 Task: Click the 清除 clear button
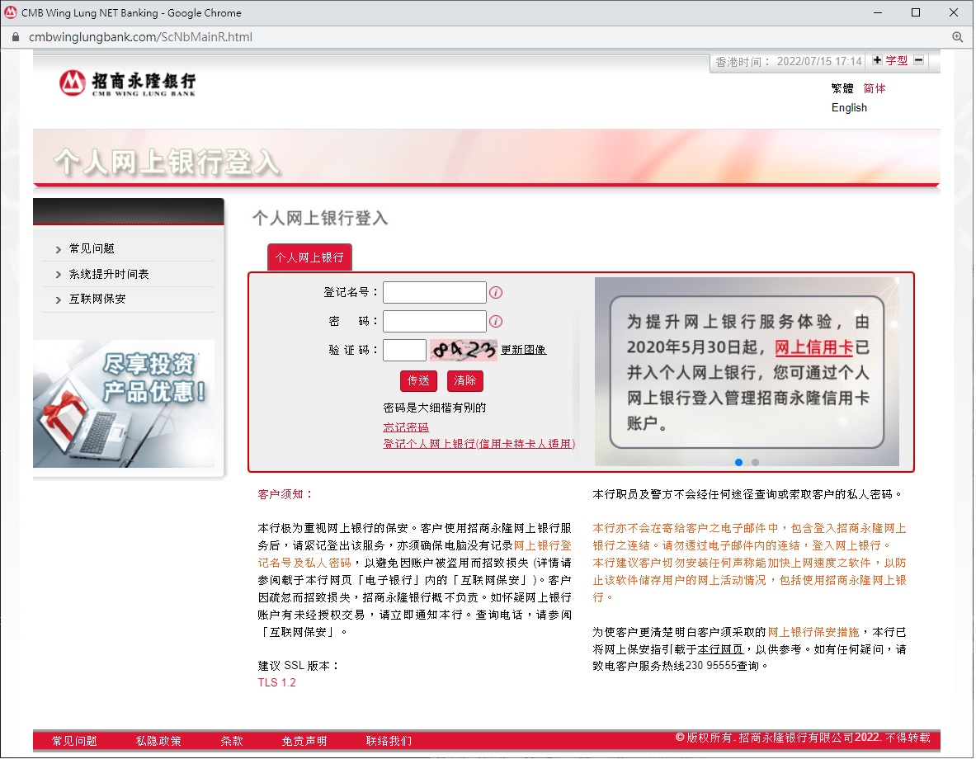(465, 380)
